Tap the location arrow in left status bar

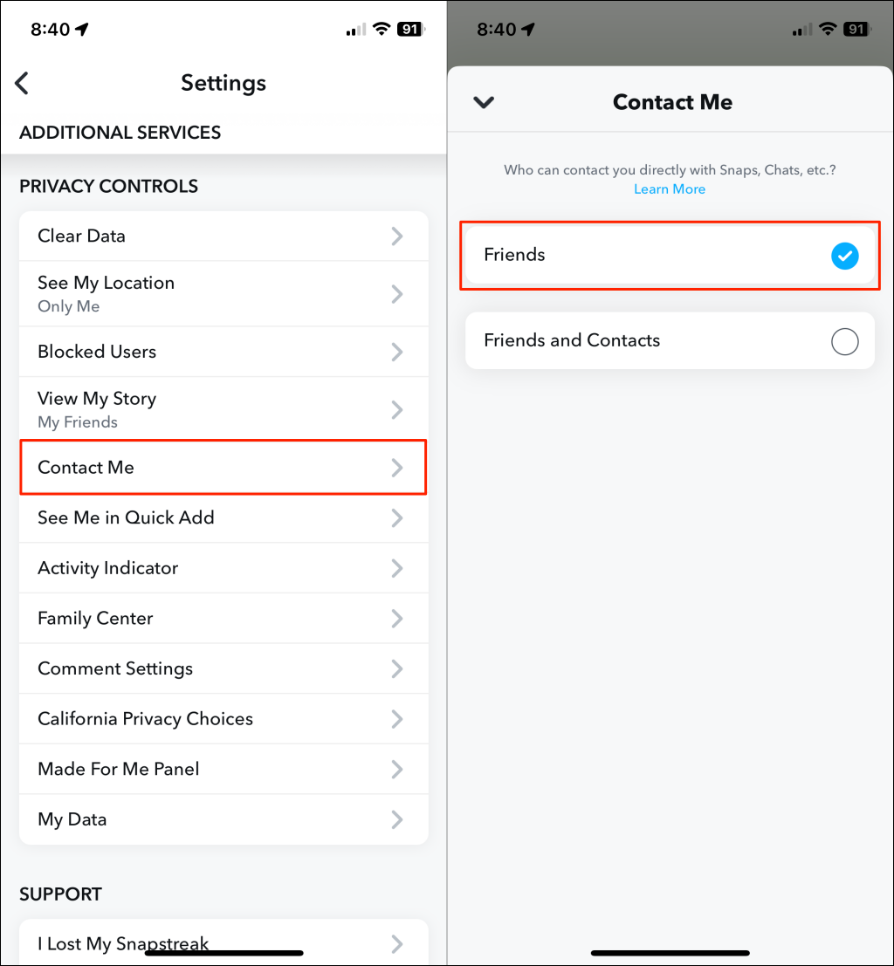click(82, 29)
